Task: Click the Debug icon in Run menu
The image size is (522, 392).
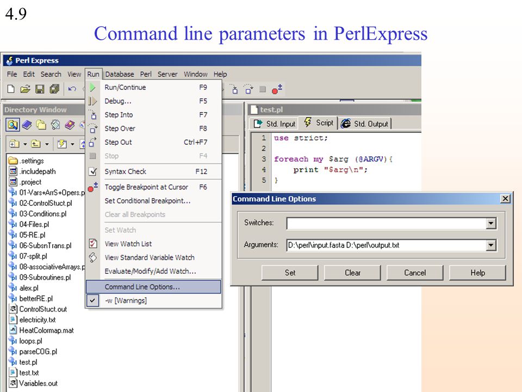Action: [x=92, y=101]
